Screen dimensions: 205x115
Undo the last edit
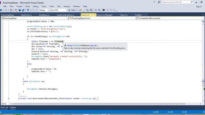click(28, 10)
